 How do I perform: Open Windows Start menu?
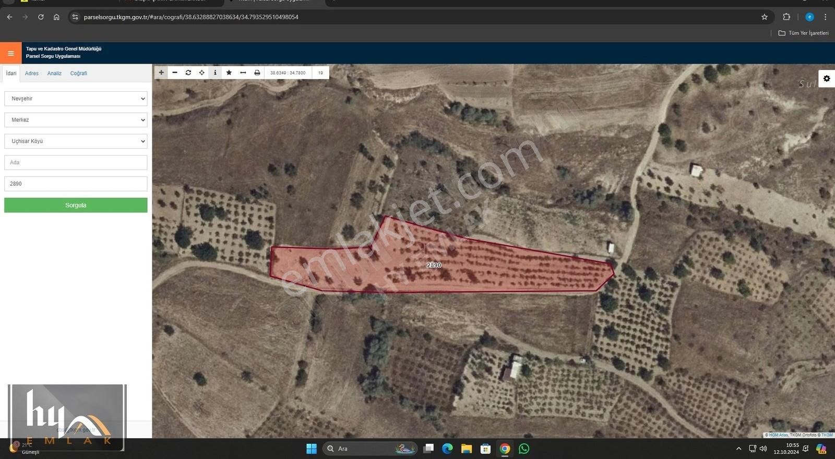312,449
